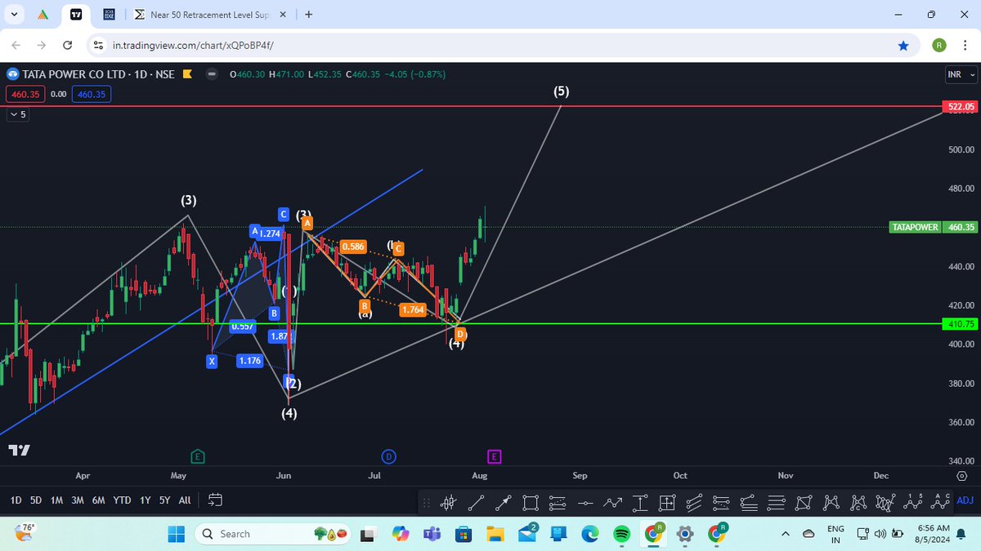The height and width of the screenshot is (551, 981).
Task: Click the 410.75 green price label
Action: point(960,324)
